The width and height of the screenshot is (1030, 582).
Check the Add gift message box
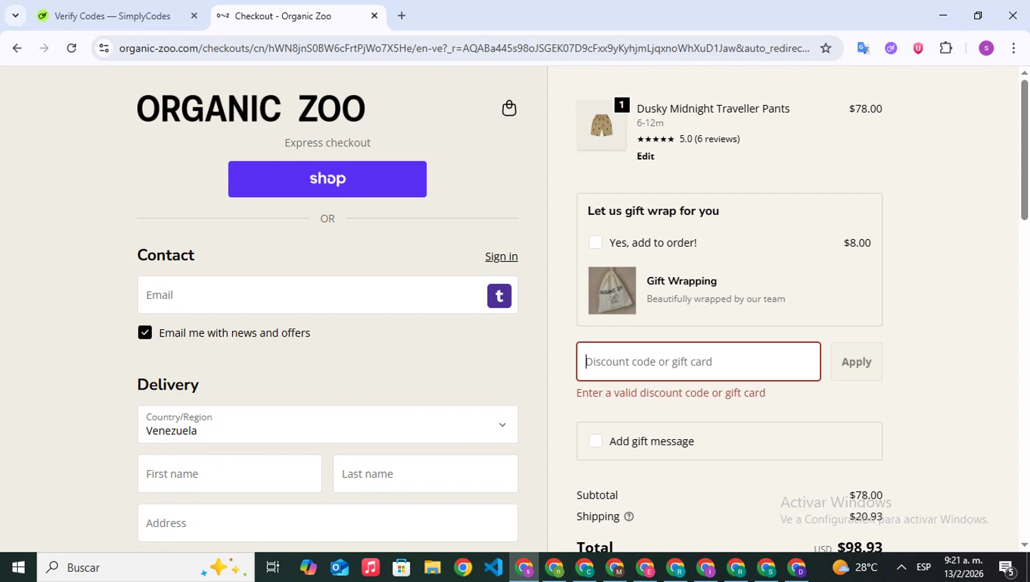click(595, 441)
